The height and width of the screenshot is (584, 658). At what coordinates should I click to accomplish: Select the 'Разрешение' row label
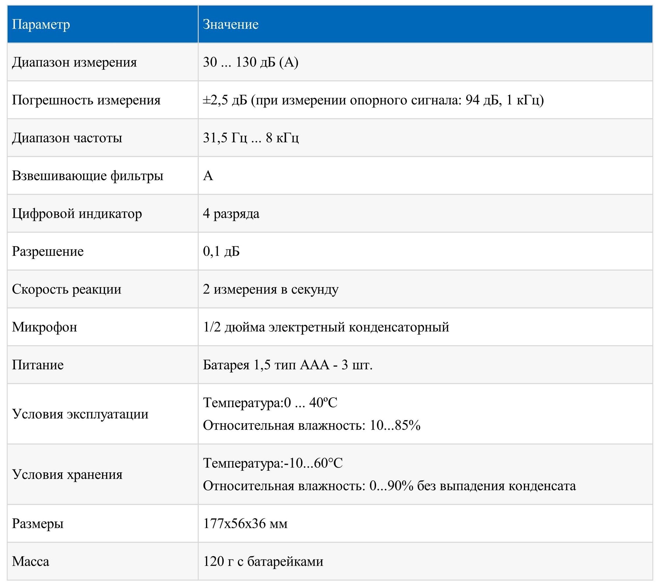pyautogui.click(x=48, y=252)
